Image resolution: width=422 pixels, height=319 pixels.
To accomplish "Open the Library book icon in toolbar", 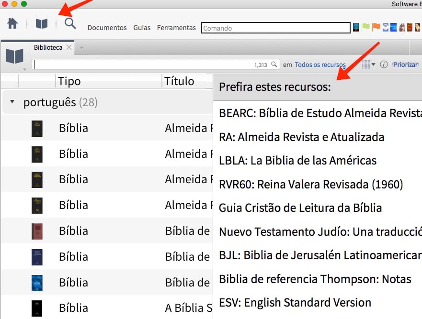I will click(42, 23).
